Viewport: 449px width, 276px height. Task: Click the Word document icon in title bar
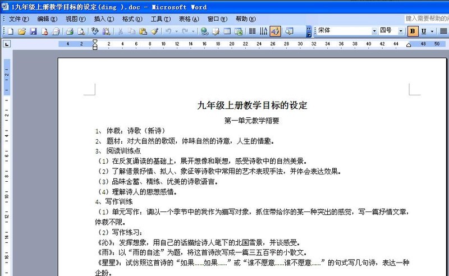5,6
